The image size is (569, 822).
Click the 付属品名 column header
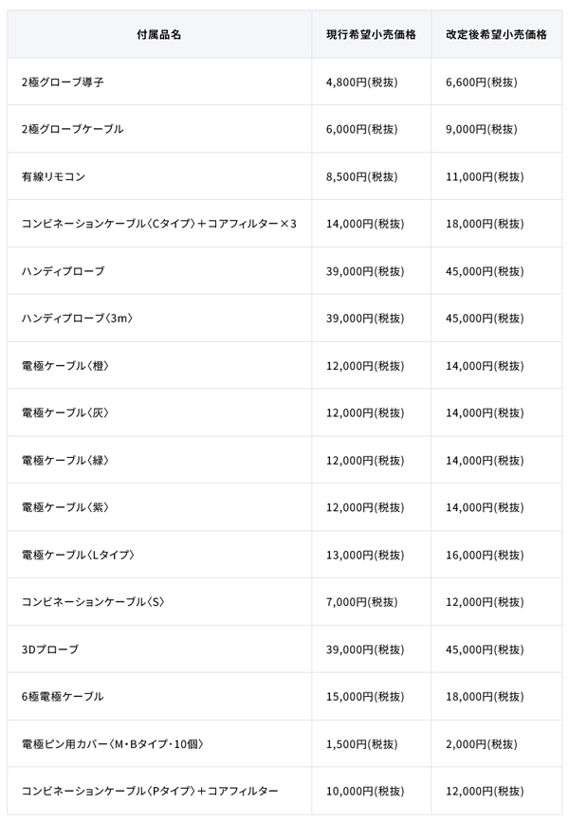[x=159, y=34]
